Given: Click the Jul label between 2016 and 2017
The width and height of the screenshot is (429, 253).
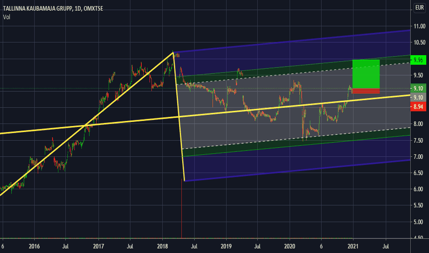Looking at the screenshot, I should (65, 247).
